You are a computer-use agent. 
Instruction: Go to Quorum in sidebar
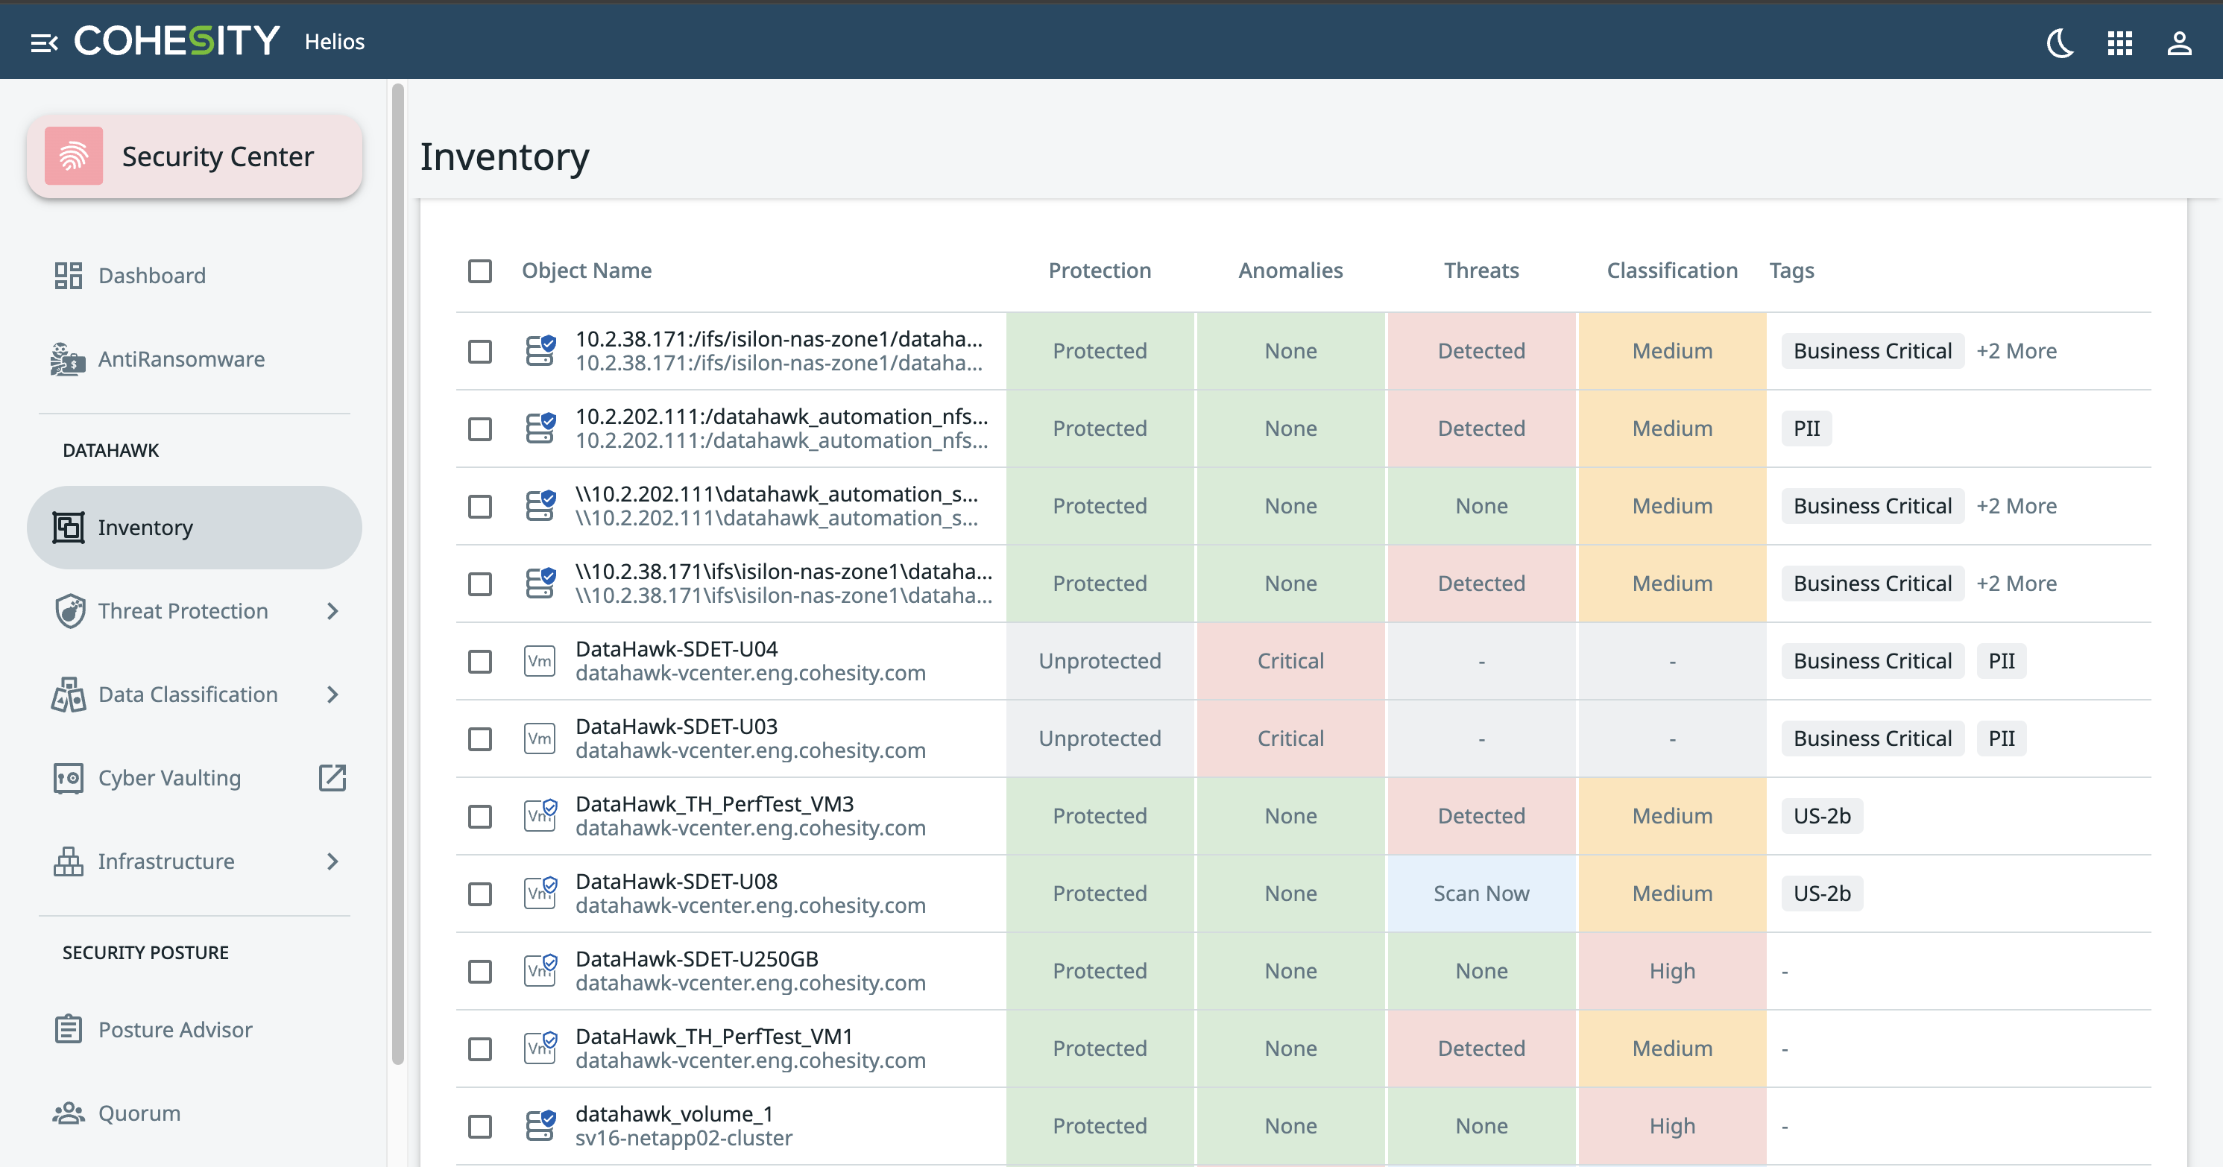point(139,1113)
